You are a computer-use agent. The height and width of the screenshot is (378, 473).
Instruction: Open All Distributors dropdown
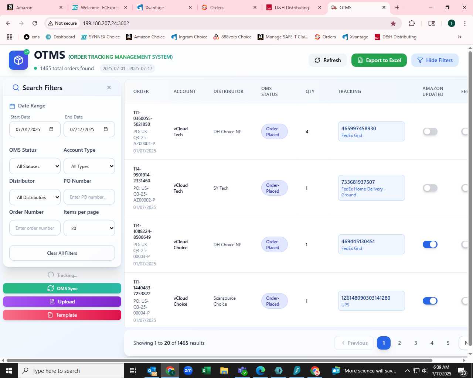tap(35, 197)
